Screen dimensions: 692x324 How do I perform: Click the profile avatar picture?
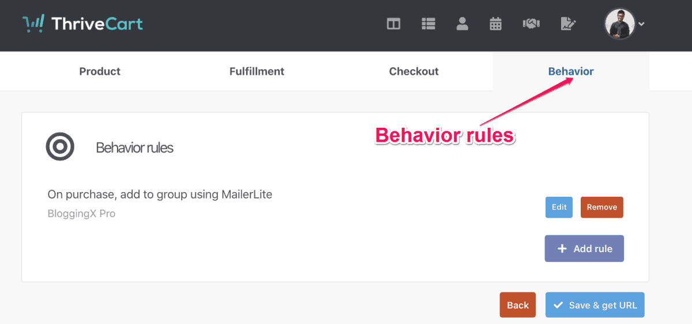pos(619,24)
